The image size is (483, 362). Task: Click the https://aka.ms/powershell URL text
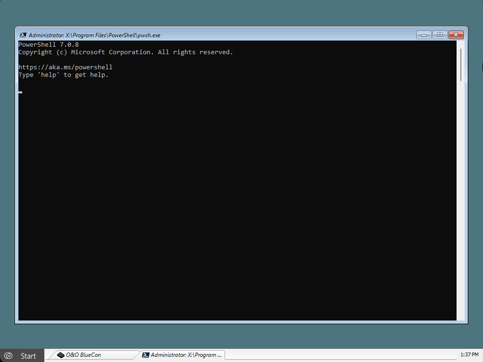click(65, 67)
